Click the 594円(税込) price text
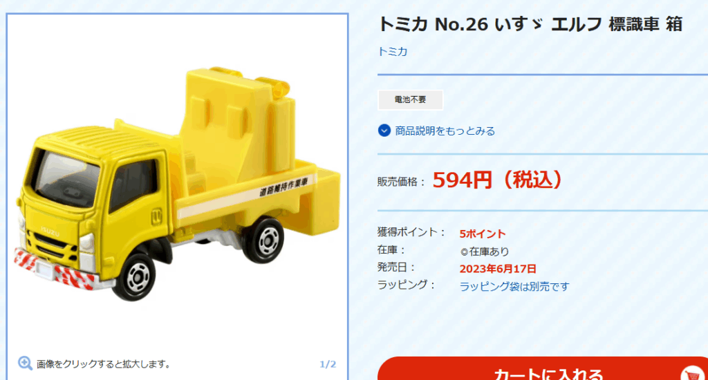Image resolution: width=708 pixels, height=380 pixels. point(498,180)
